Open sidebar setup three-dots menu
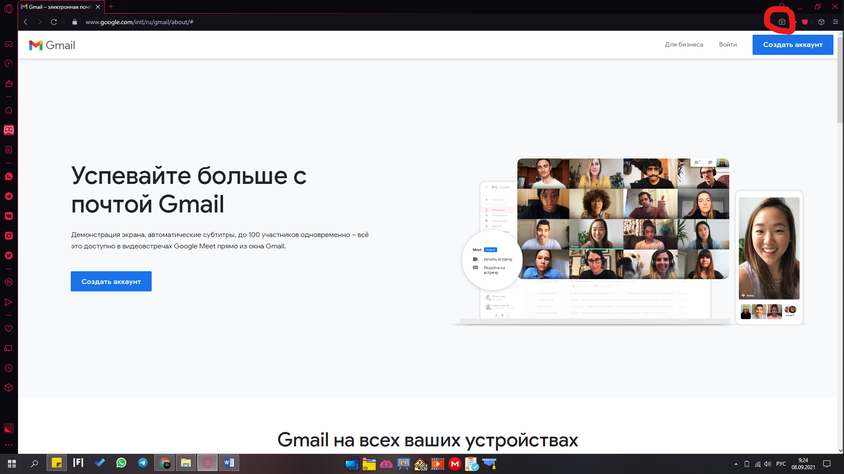 coord(9,445)
